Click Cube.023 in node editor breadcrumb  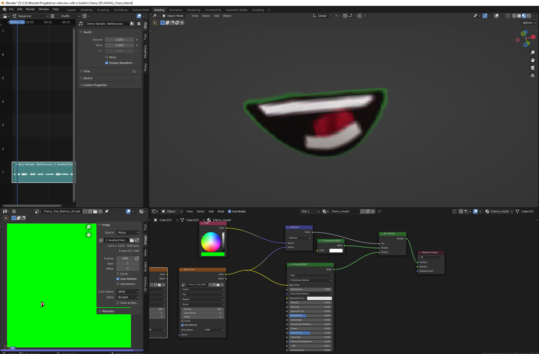point(192,220)
